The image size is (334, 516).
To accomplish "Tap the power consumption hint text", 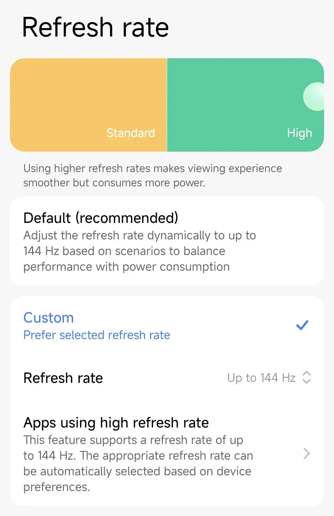I will coord(152,175).
